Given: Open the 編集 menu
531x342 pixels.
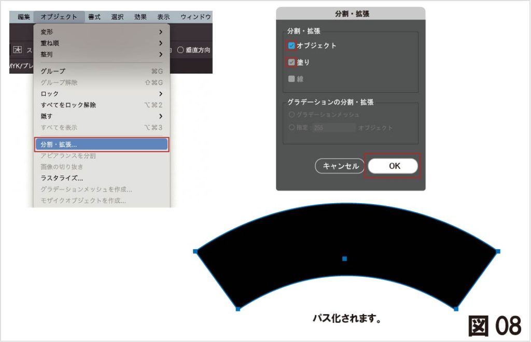Looking at the screenshot, I should [x=24, y=17].
